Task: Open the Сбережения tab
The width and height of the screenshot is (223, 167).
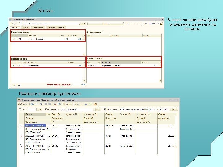Action: tap(38, 28)
